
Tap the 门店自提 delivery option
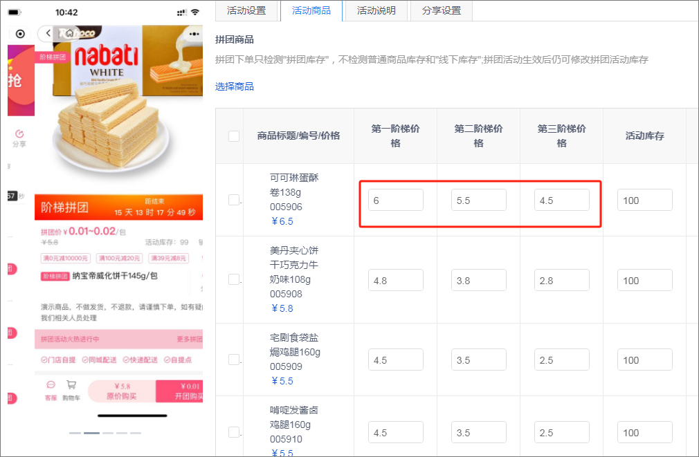click(x=58, y=360)
